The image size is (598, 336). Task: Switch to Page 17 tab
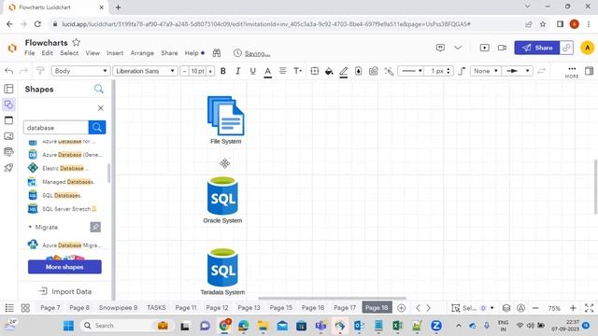[x=345, y=307]
